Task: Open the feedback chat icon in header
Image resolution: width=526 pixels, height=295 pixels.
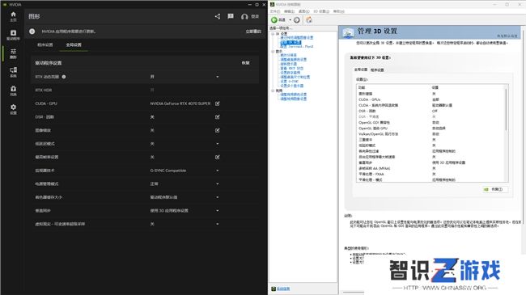Action: [231, 16]
